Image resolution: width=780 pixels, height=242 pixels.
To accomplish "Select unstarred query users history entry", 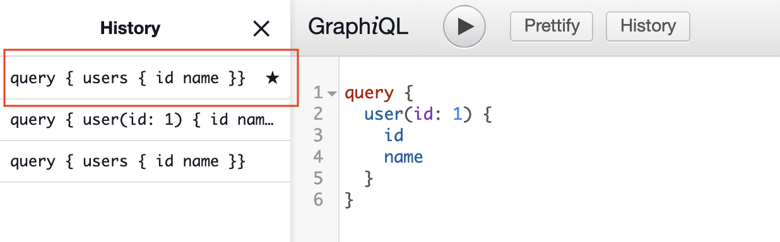I will tap(145, 161).
